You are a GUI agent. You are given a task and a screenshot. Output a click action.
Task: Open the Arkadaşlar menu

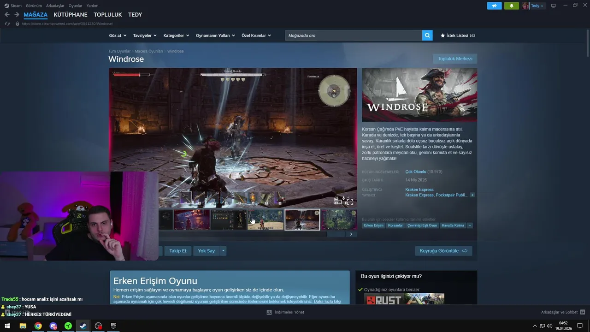coord(55,6)
